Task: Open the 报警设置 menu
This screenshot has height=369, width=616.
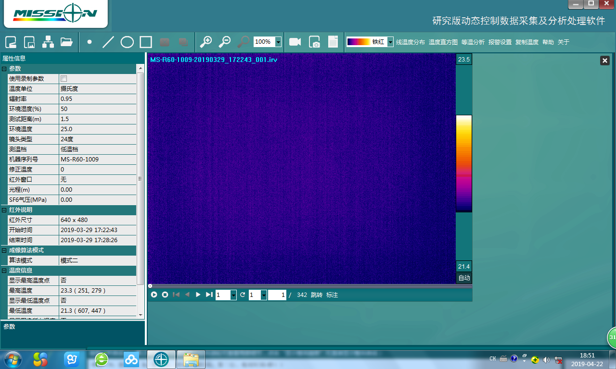Action: click(500, 42)
